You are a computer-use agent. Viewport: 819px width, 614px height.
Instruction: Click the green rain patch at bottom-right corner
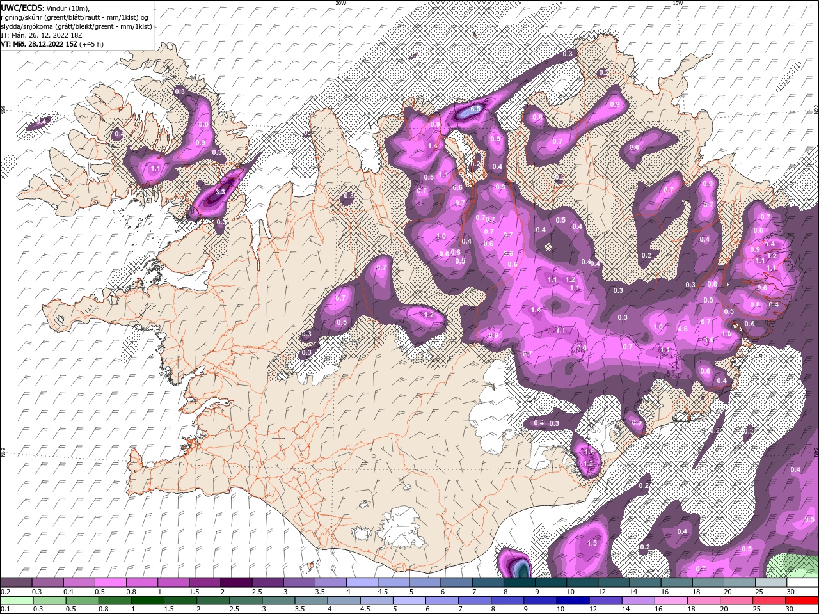pos(793,565)
